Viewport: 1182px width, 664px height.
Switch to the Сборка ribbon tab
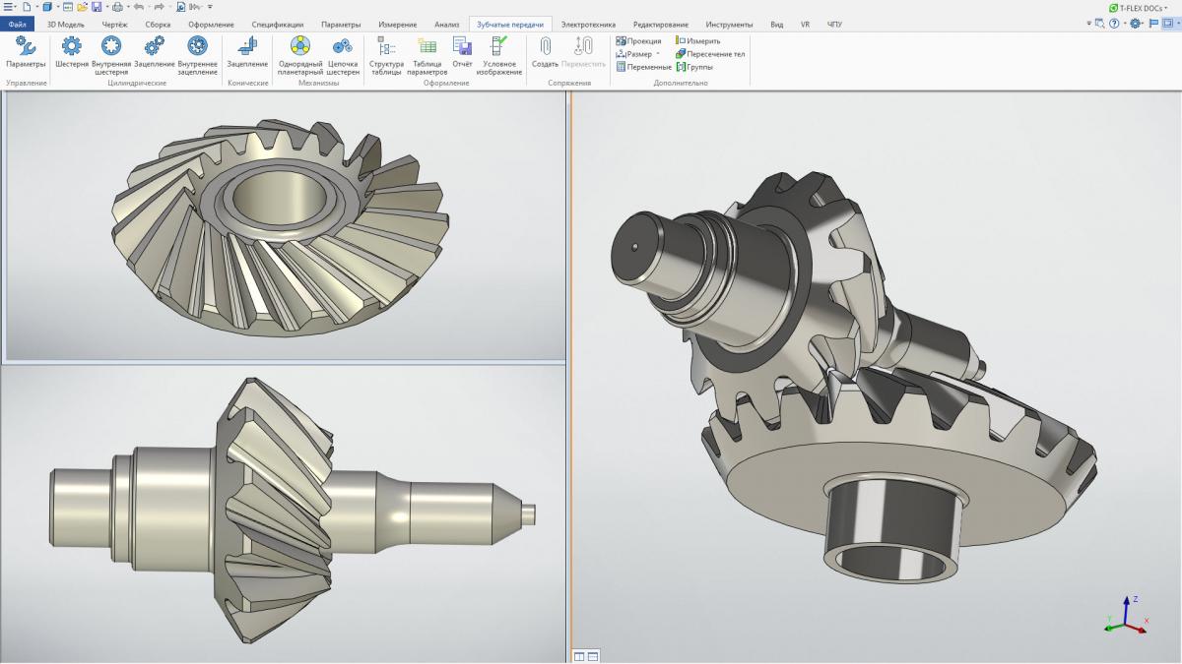(x=158, y=24)
